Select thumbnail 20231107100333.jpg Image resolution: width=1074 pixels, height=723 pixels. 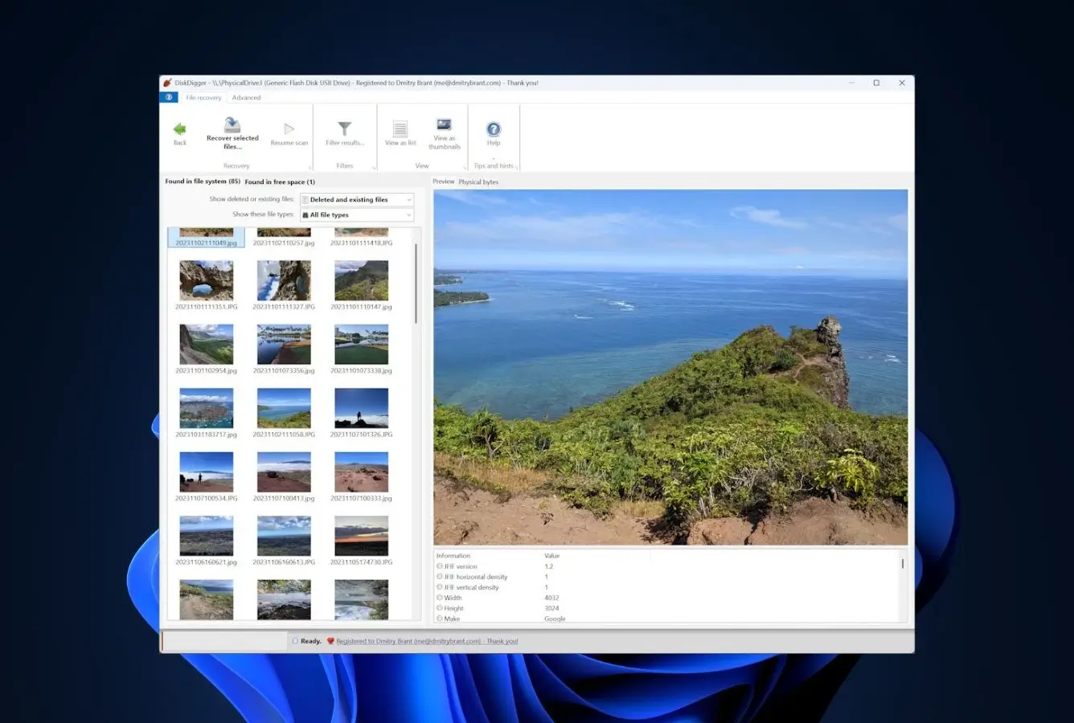point(361,477)
